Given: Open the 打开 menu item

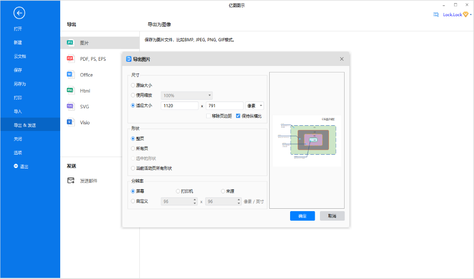Looking at the screenshot, I should [x=18, y=29].
